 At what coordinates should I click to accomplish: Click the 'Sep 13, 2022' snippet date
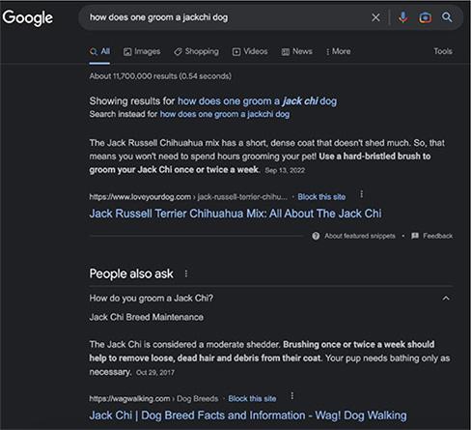coord(285,170)
